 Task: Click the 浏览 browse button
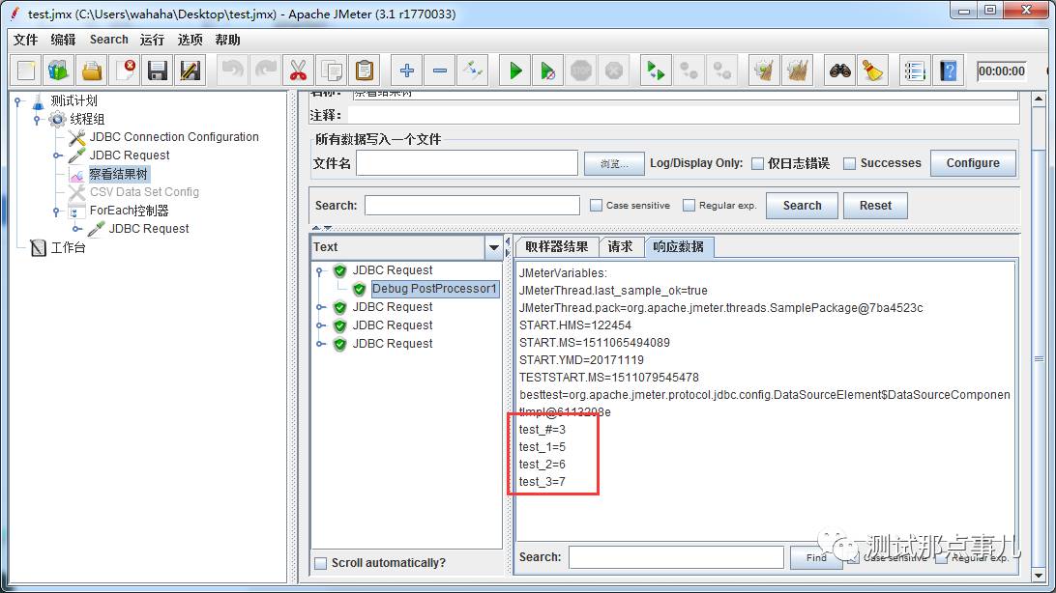[613, 163]
